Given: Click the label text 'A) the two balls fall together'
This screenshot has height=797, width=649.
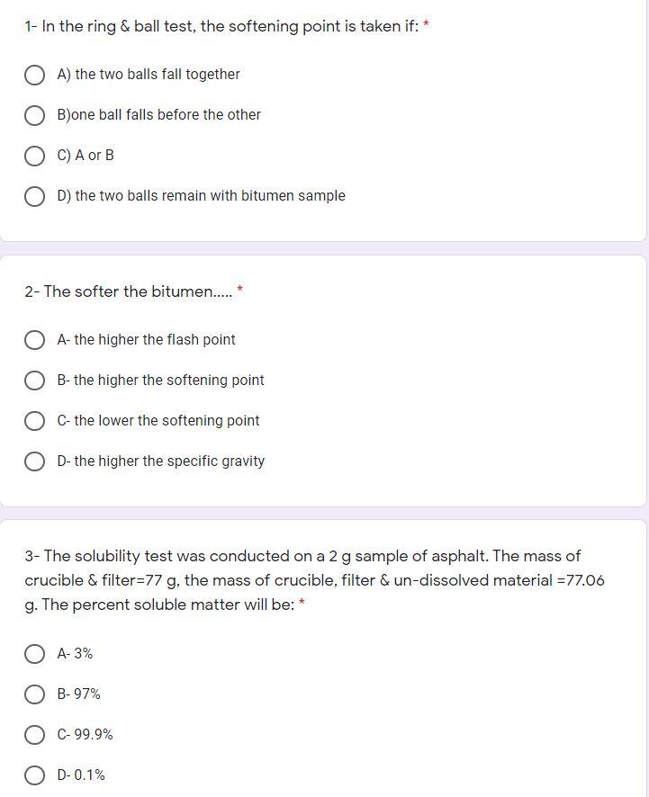Looking at the screenshot, I should 149,75.
